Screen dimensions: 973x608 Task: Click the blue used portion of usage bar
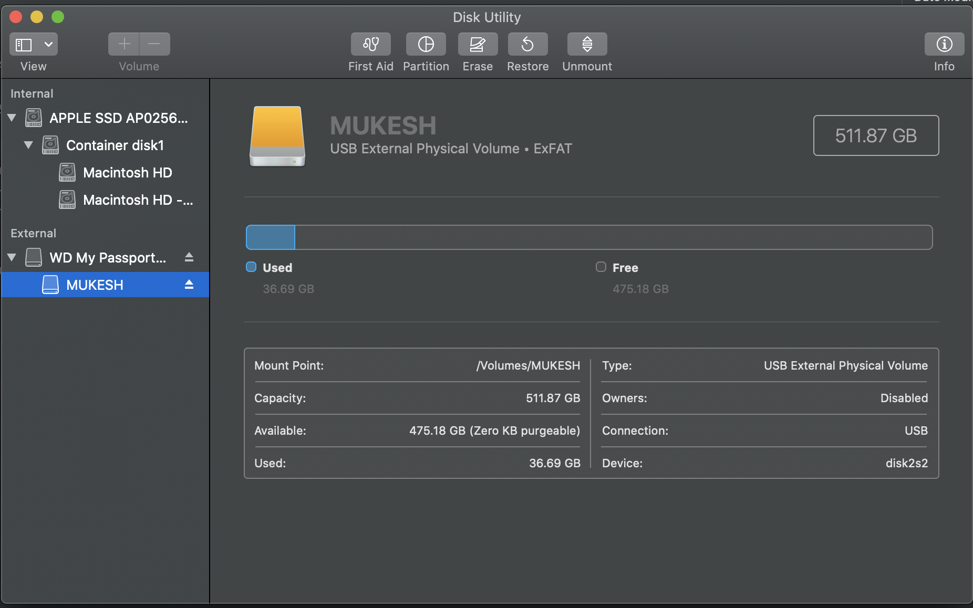coord(271,237)
